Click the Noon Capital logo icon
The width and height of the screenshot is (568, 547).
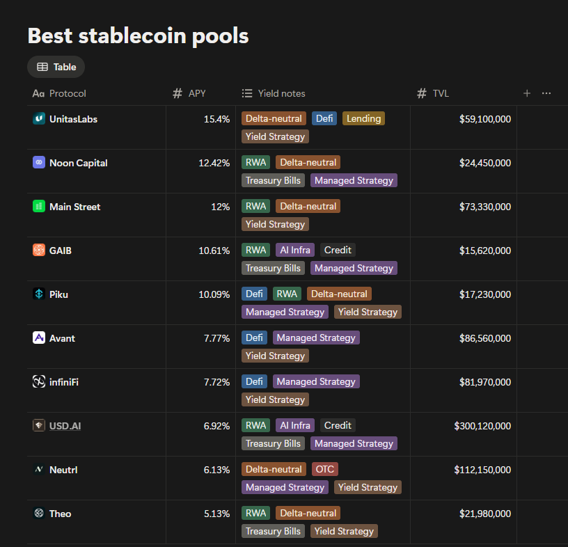[39, 162]
